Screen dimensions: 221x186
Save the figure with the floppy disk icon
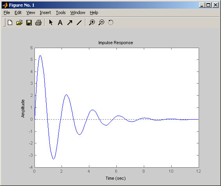(x=29, y=23)
